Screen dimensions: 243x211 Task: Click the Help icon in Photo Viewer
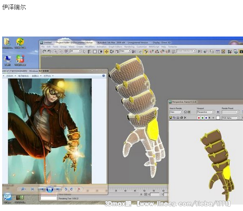pyautogui.click(x=104, y=76)
